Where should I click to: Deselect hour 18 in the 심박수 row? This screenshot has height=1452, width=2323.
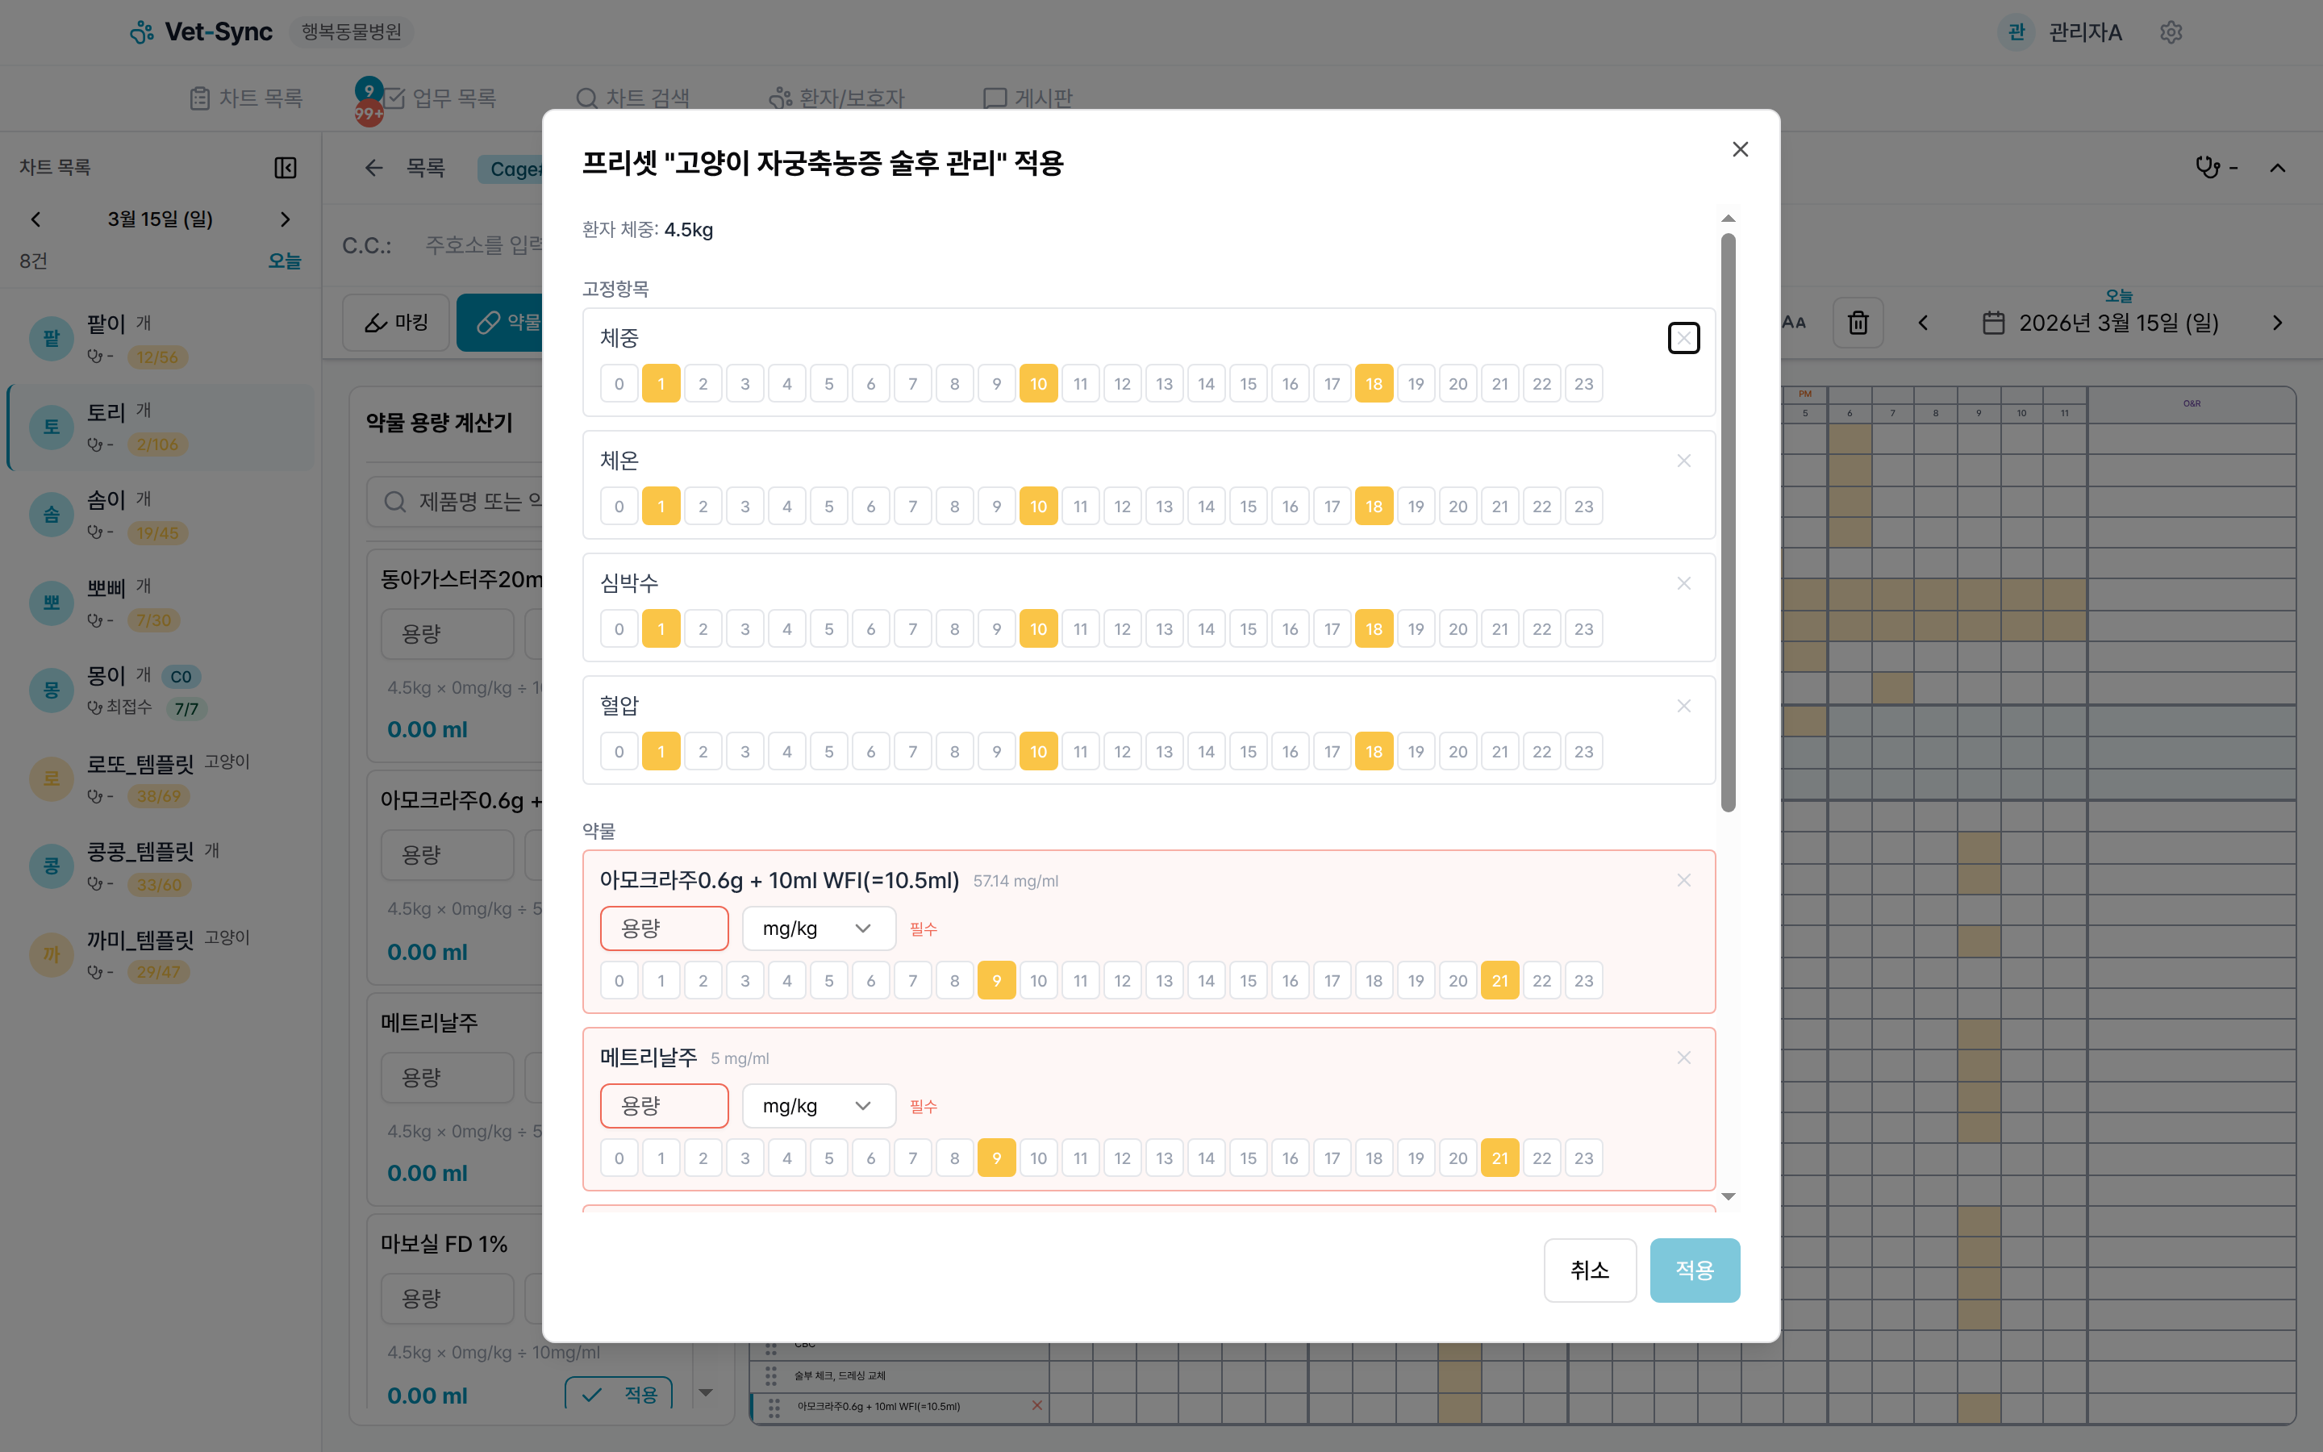click(x=1374, y=628)
